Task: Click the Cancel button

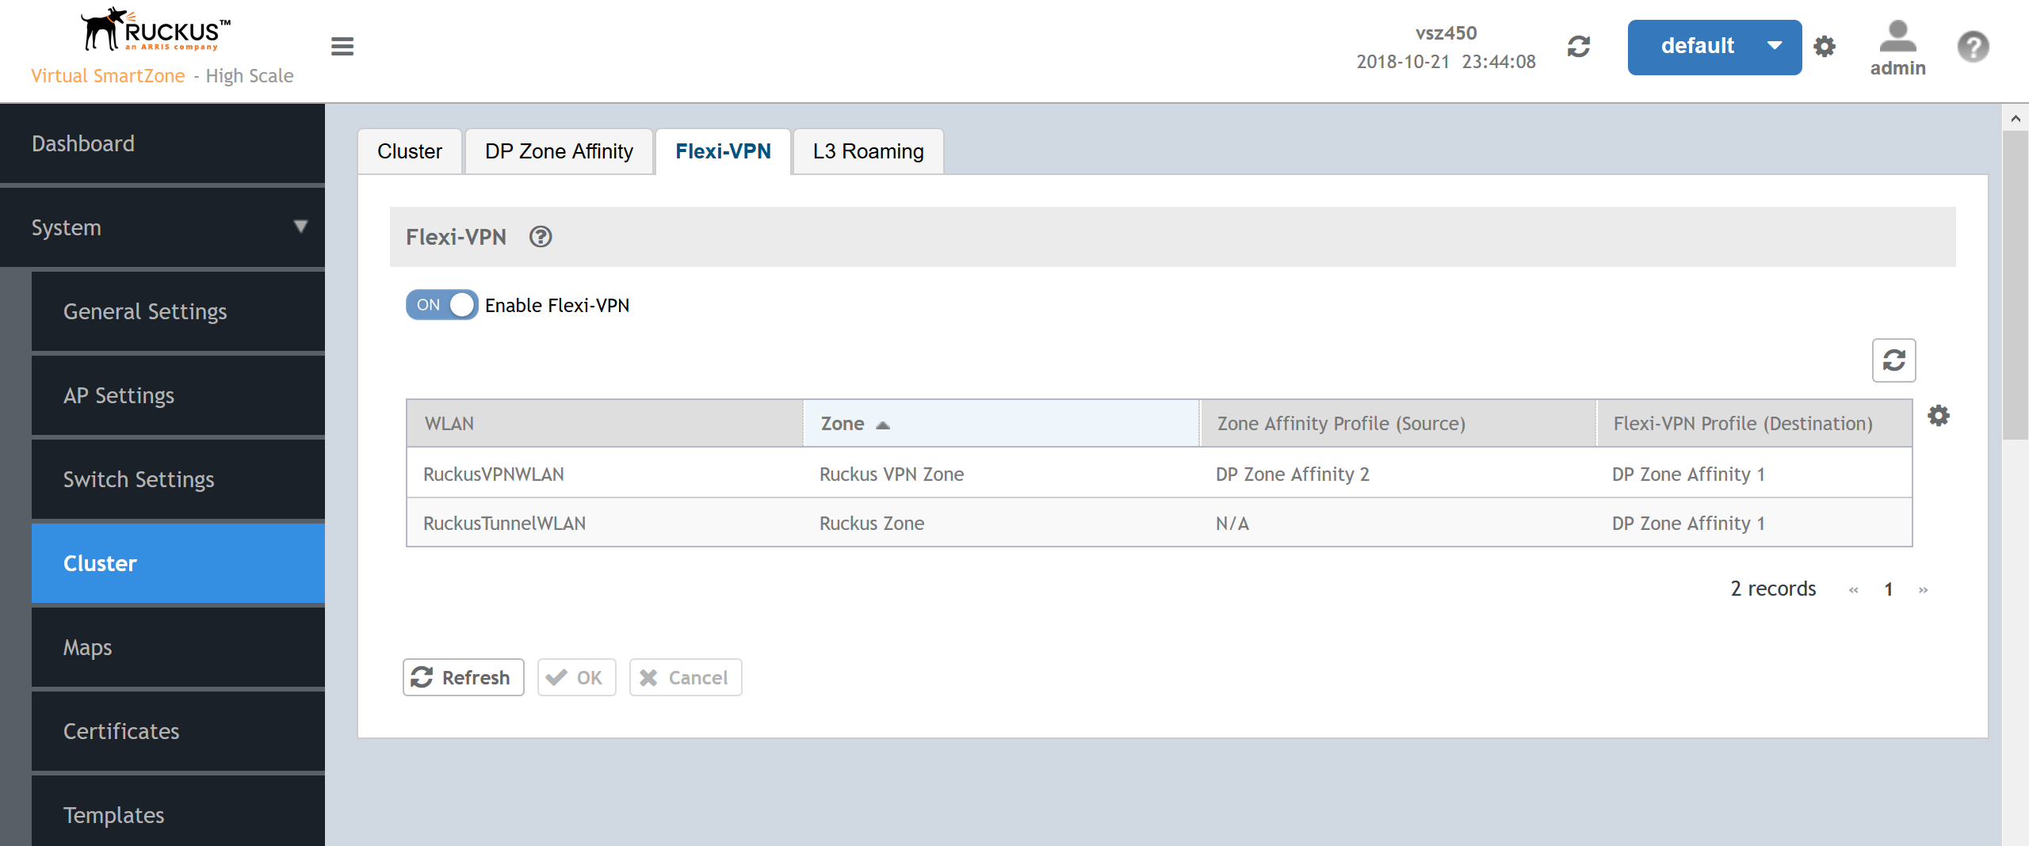Action: tap(686, 677)
